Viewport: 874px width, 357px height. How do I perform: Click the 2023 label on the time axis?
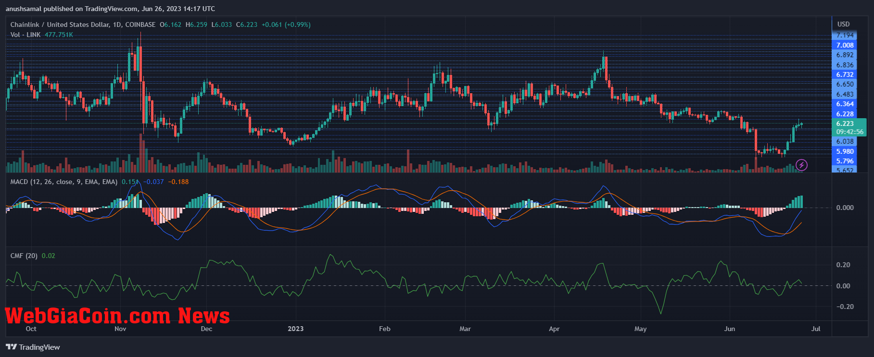(x=295, y=329)
